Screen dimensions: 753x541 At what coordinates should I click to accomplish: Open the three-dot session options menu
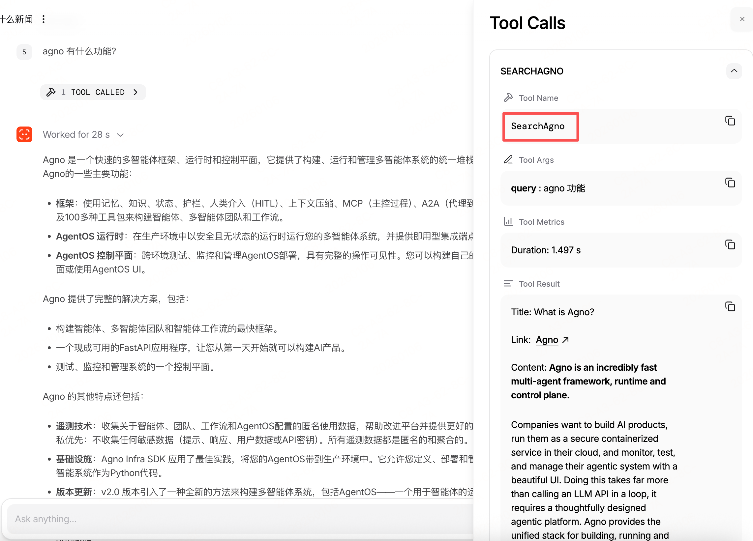pos(44,19)
